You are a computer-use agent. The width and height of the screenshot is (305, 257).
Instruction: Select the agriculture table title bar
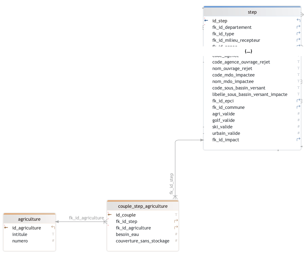click(29, 219)
